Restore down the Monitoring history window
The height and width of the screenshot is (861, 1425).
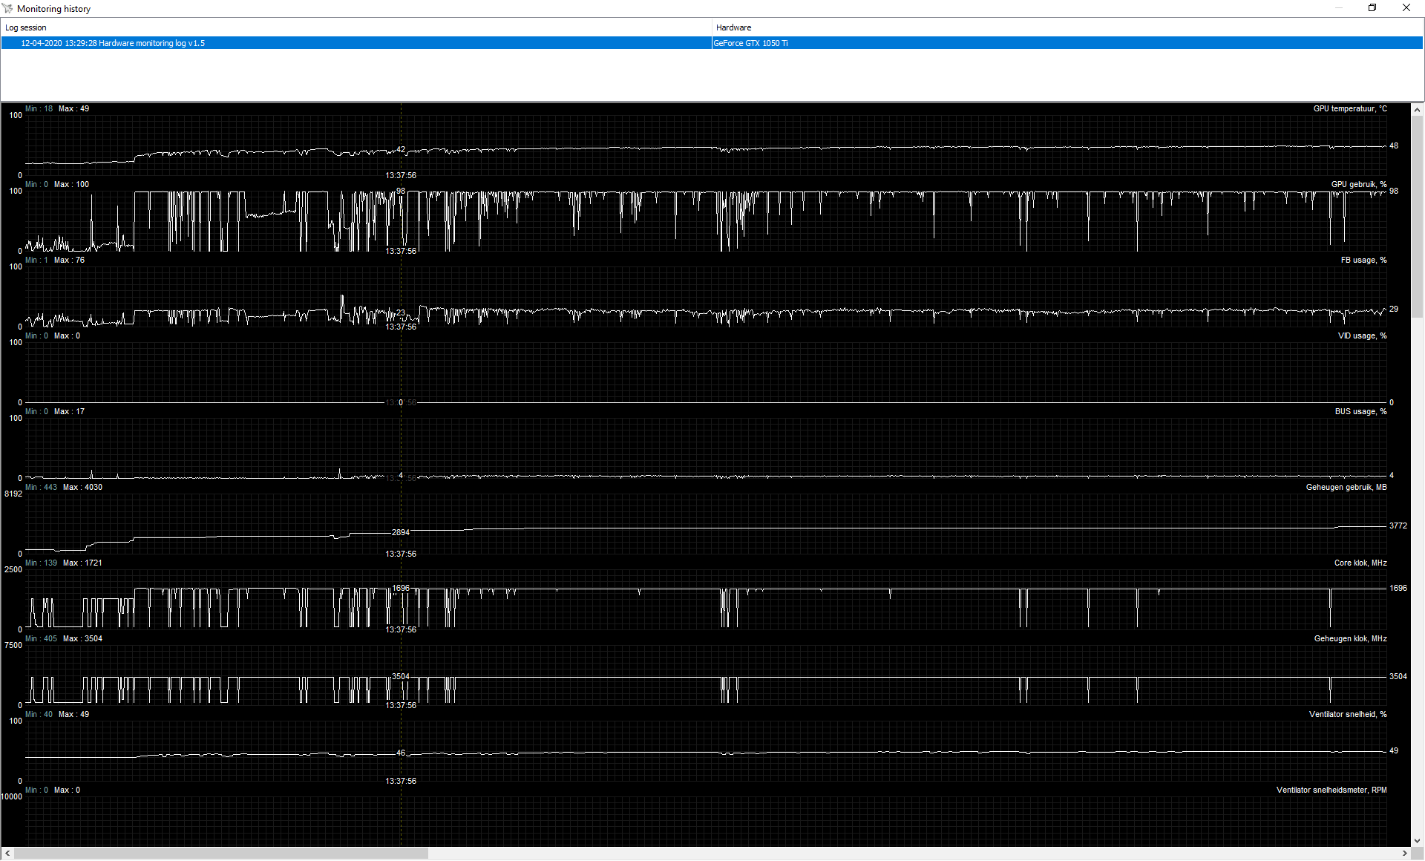(x=1372, y=8)
